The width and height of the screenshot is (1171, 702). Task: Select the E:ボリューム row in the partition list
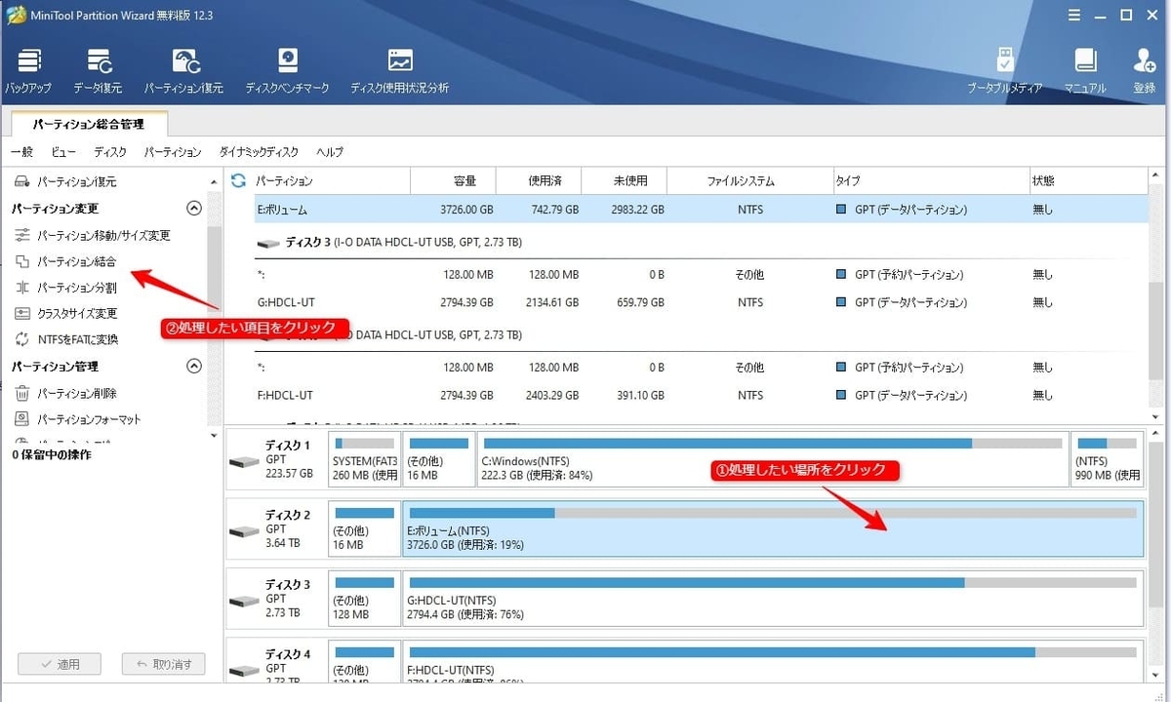[701, 210]
